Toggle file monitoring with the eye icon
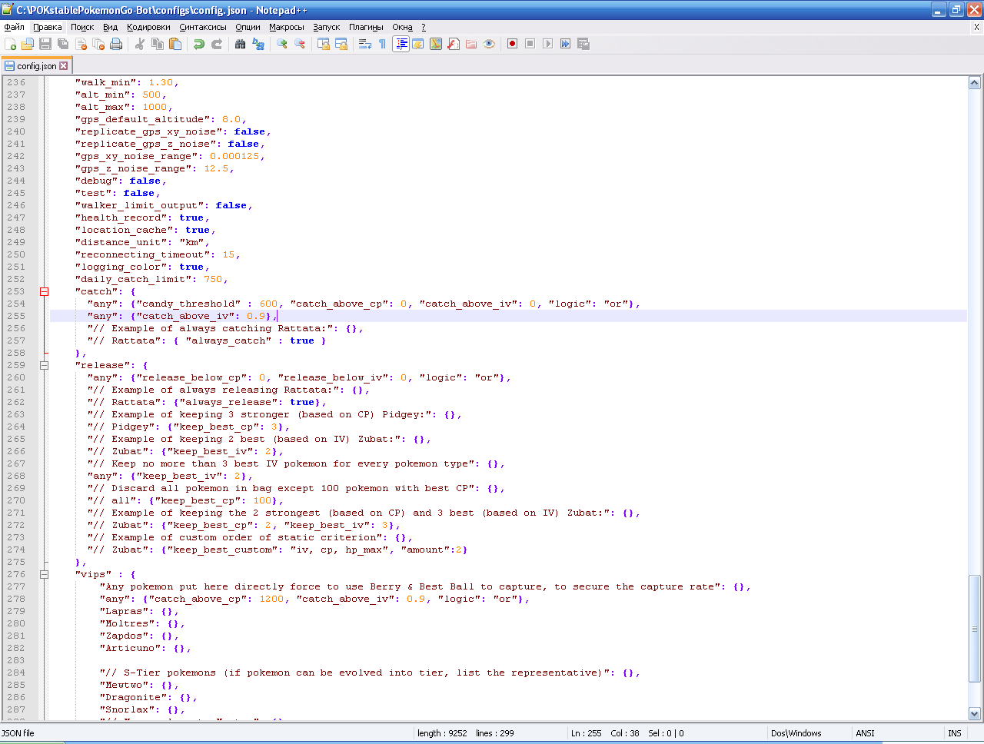Image resolution: width=984 pixels, height=744 pixels. tap(489, 44)
